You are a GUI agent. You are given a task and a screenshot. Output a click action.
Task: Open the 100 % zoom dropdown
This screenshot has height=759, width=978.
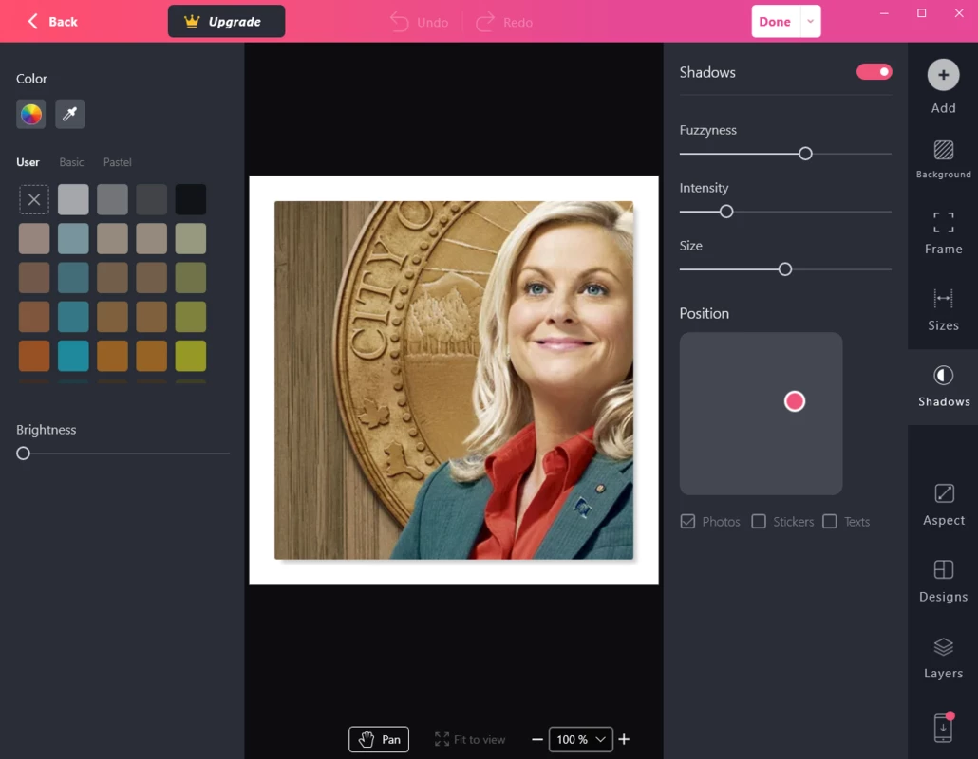pyautogui.click(x=581, y=740)
